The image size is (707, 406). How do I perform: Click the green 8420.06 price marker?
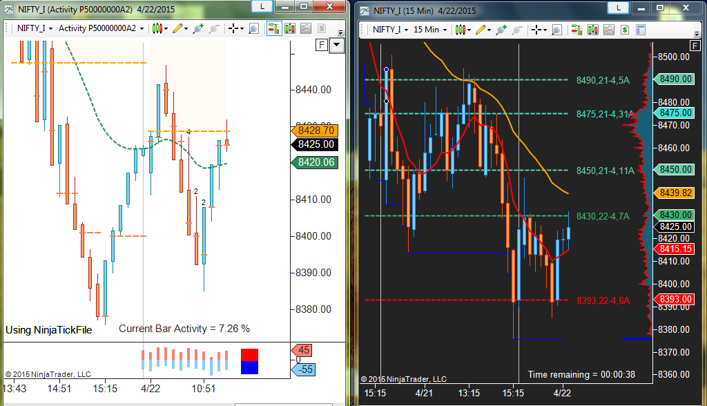tap(316, 162)
